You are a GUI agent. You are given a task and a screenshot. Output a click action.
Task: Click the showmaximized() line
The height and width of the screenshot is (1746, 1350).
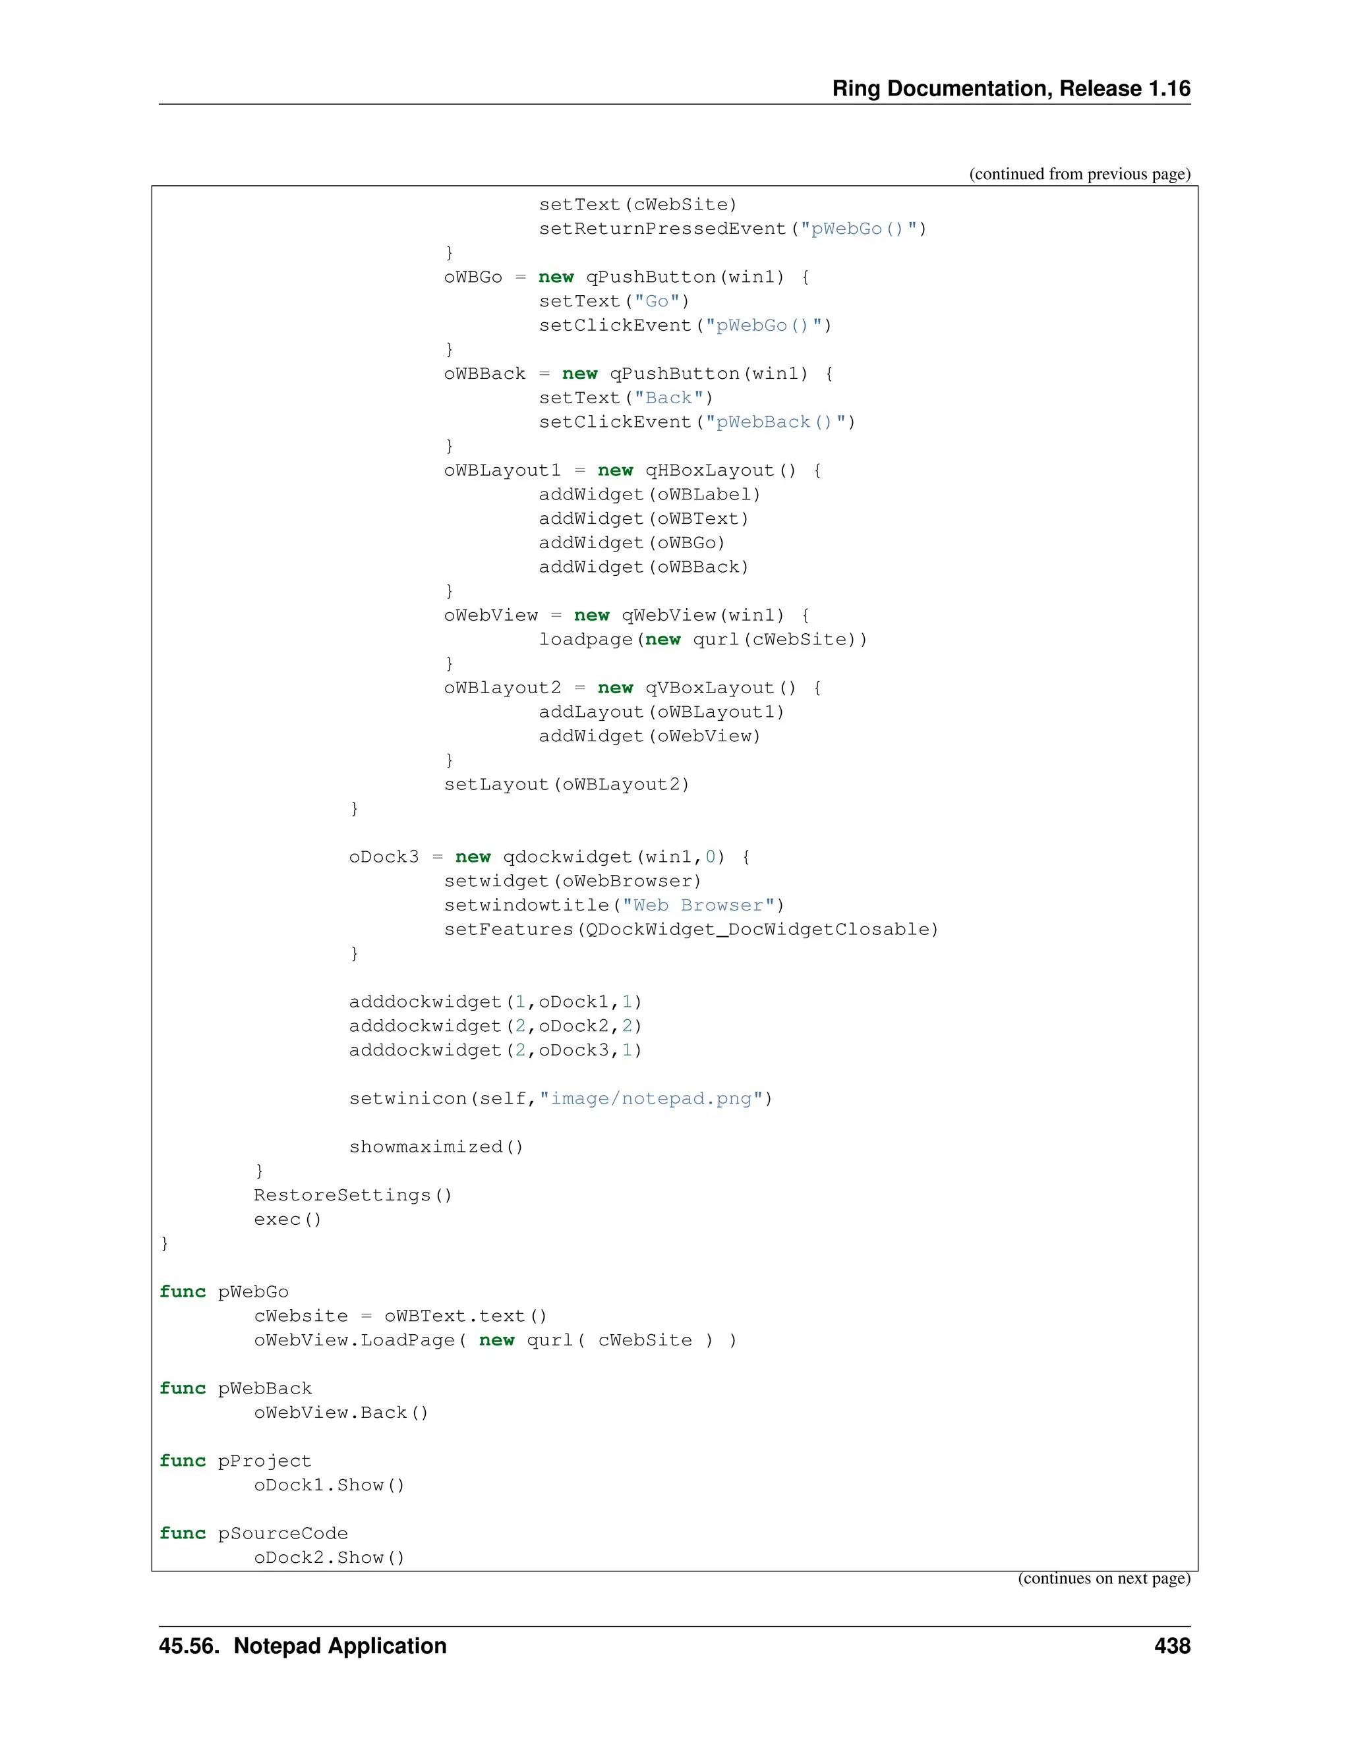436,1147
